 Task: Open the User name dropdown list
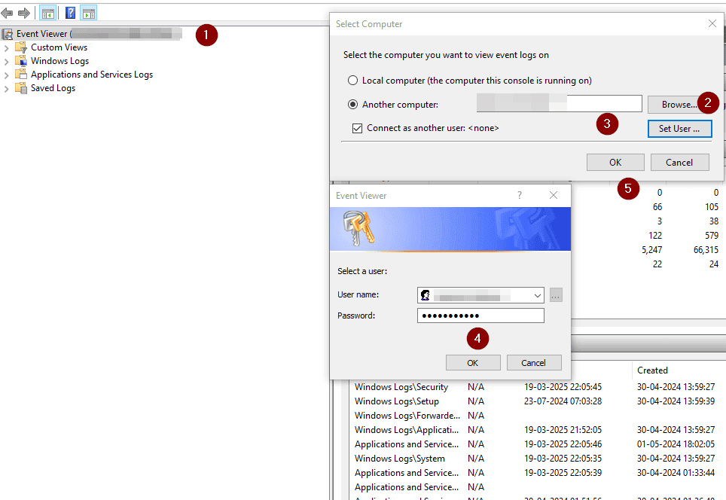point(537,296)
